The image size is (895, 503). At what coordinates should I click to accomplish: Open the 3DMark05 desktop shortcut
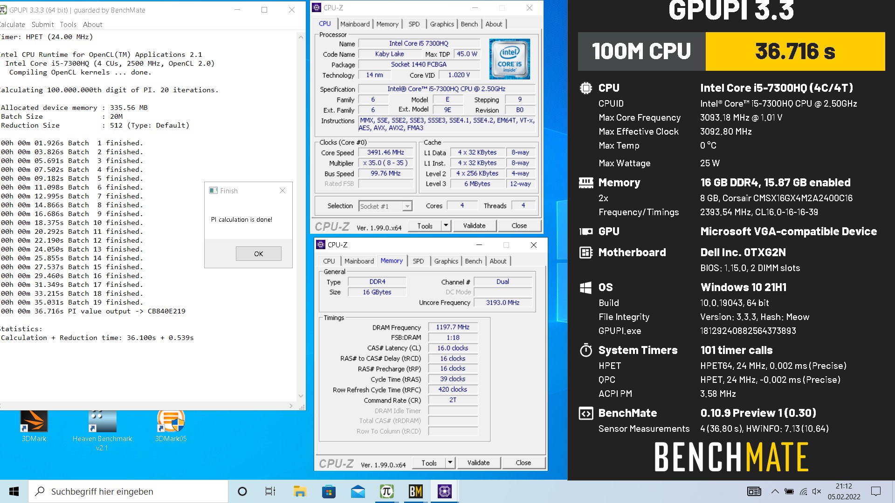click(171, 426)
